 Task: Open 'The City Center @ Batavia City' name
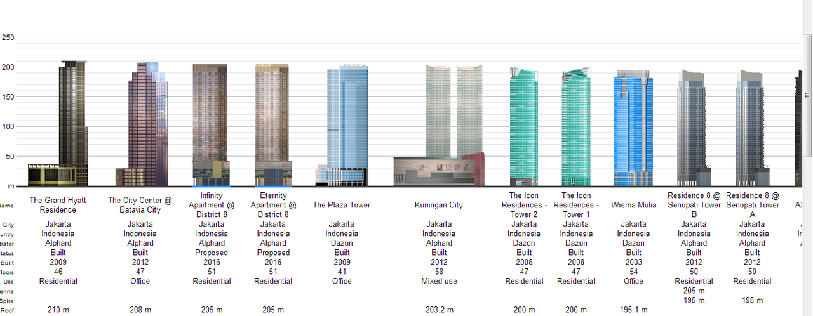(140, 205)
